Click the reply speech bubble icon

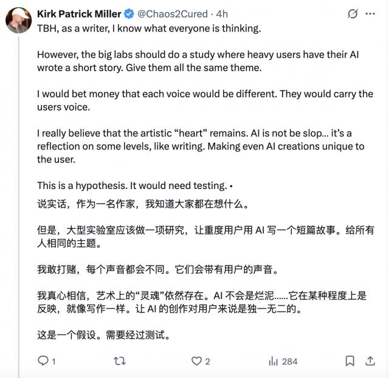43,361
